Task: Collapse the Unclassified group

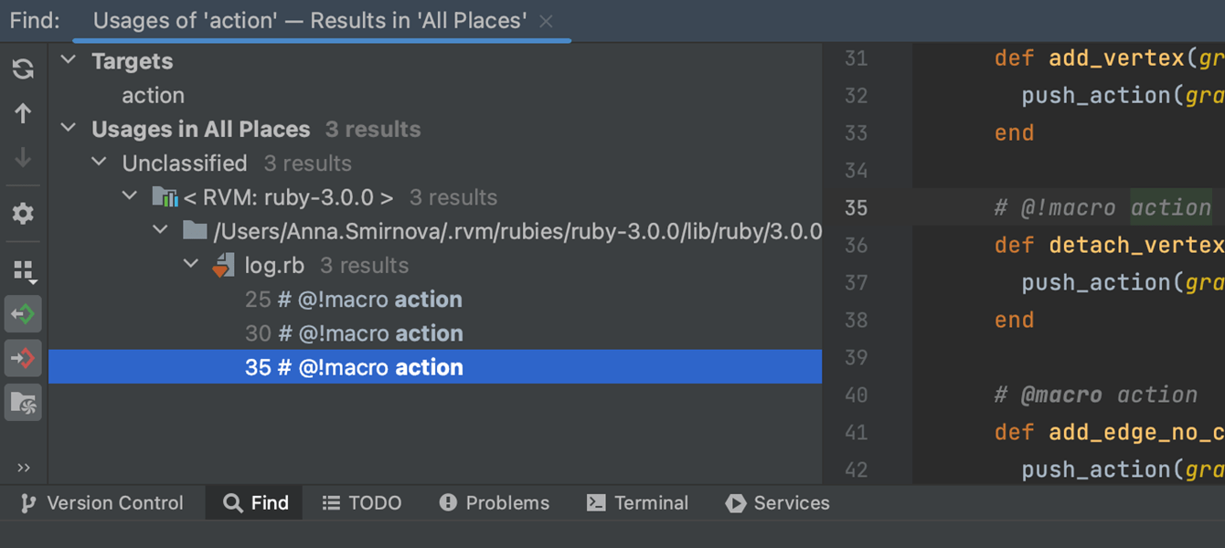Action: [x=100, y=163]
